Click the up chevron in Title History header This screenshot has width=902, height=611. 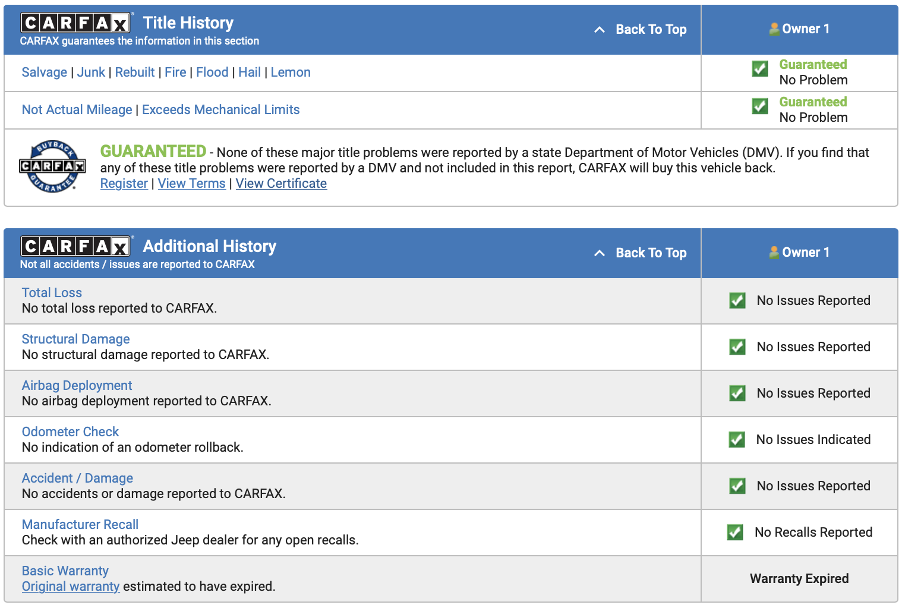600,30
